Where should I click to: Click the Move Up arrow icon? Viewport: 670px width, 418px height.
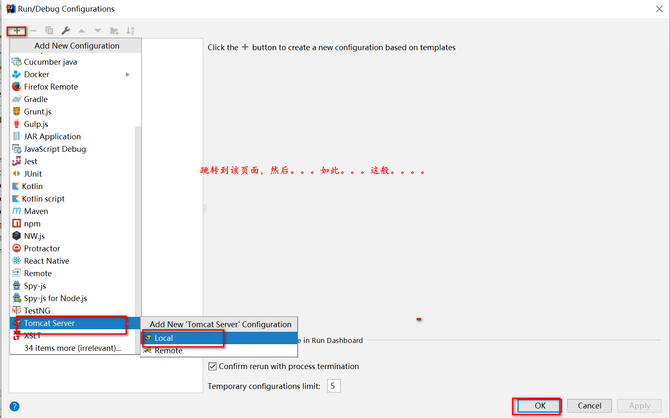pos(82,31)
